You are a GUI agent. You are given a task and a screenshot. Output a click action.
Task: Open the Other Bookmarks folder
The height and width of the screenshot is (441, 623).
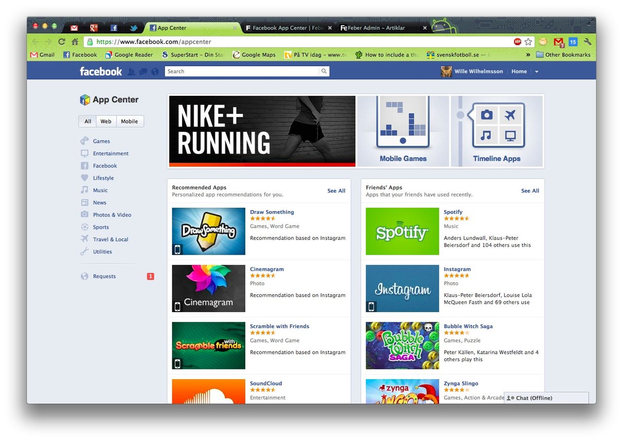coord(563,55)
